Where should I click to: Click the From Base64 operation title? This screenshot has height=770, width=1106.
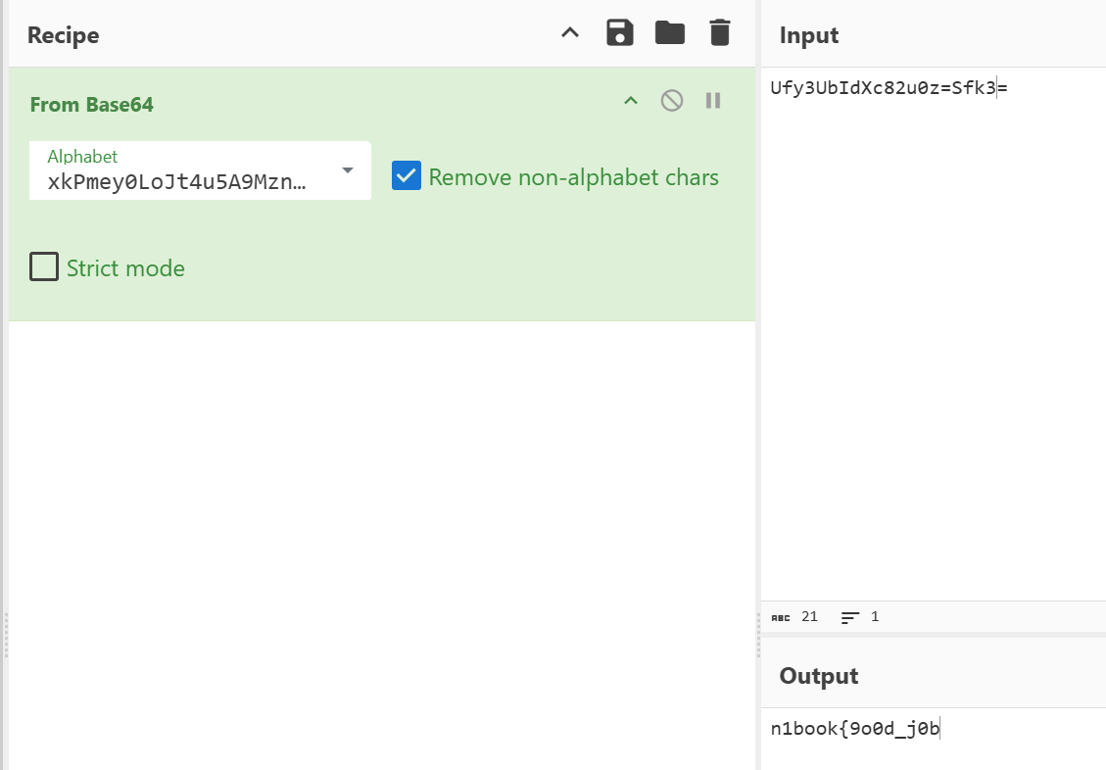92,105
